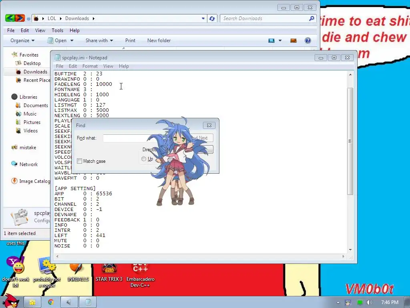Open the Explorer taskbar button

[32, 302]
